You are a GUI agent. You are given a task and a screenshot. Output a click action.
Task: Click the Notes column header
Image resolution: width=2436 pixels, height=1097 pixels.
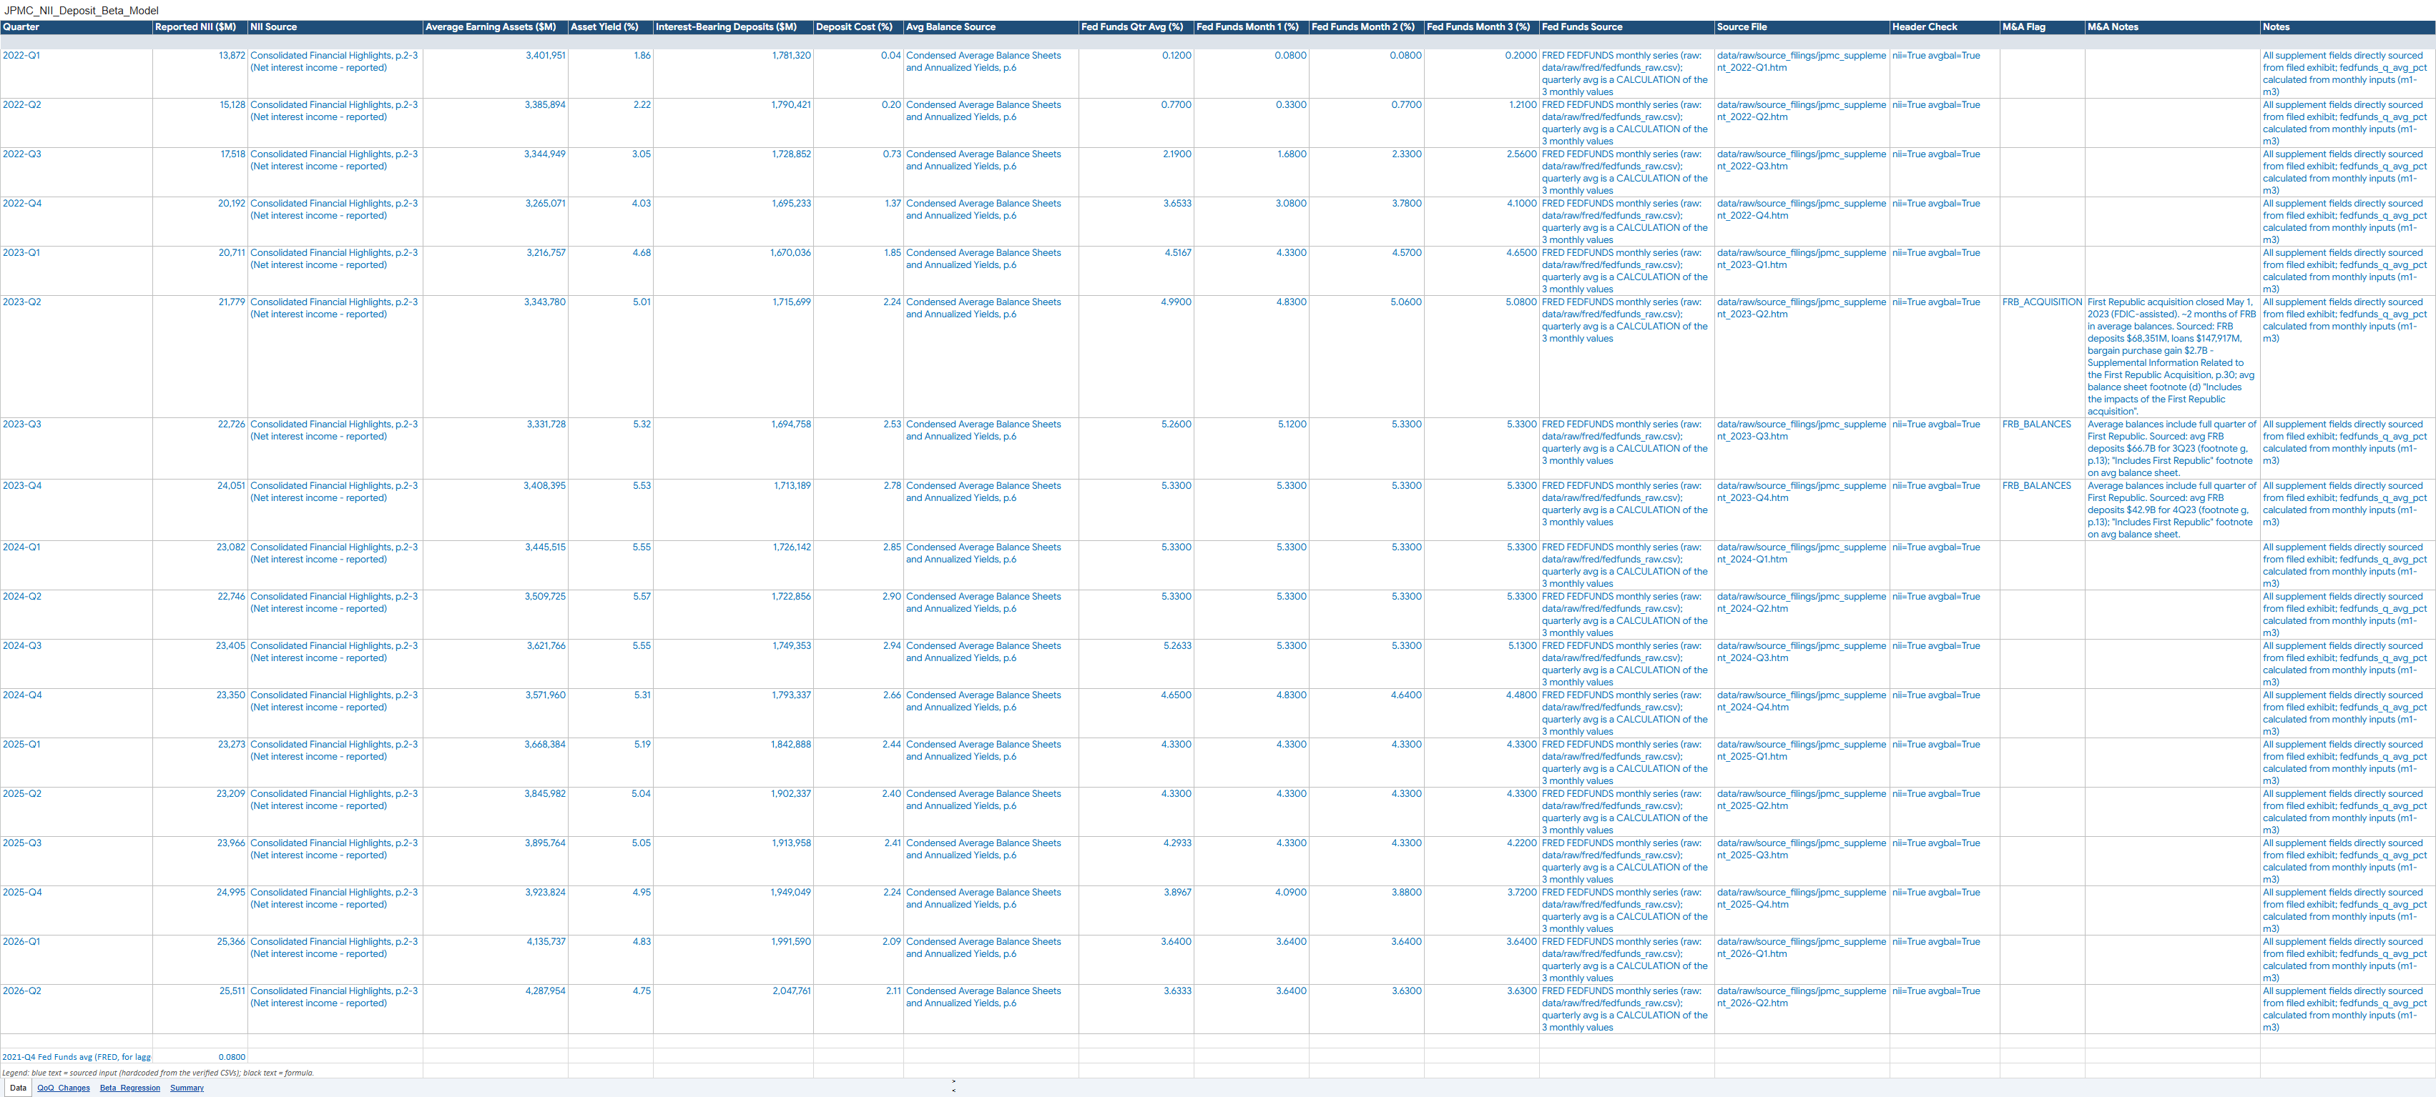pos(2347,27)
